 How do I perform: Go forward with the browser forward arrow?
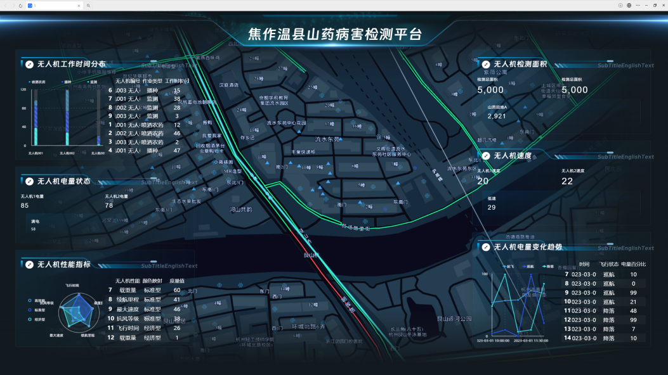pos(13,6)
